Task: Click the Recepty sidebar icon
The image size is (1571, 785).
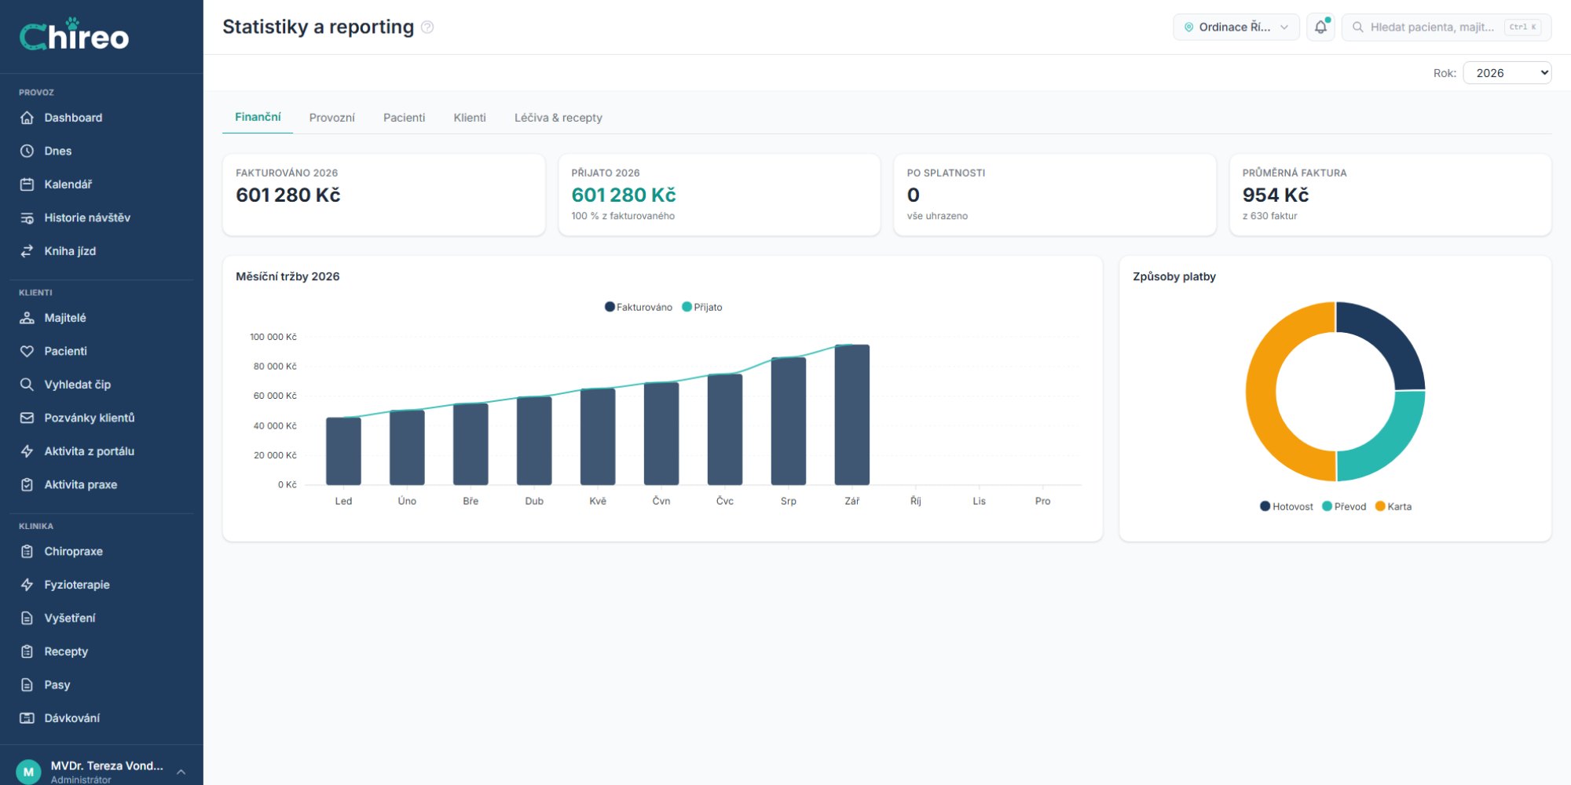Action: pyautogui.click(x=27, y=652)
